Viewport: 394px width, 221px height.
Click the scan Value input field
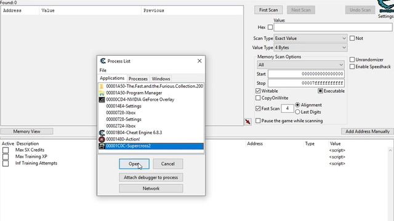coord(333,27)
